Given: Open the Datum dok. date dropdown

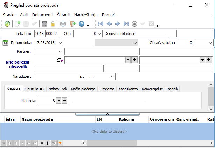Looking at the screenshot, I should point(60,43).
